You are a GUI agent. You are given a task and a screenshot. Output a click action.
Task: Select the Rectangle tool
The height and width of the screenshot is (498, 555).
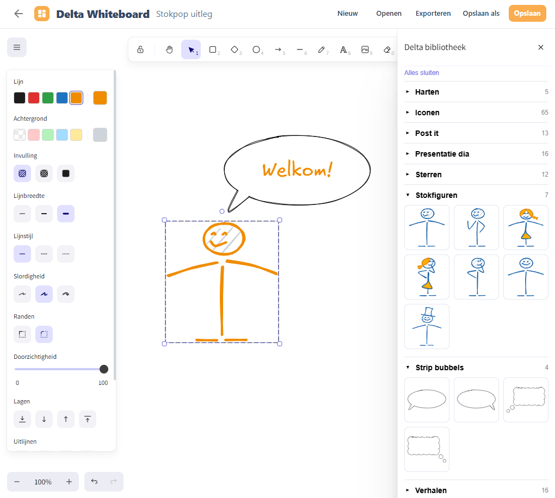[x=213, y=49]
